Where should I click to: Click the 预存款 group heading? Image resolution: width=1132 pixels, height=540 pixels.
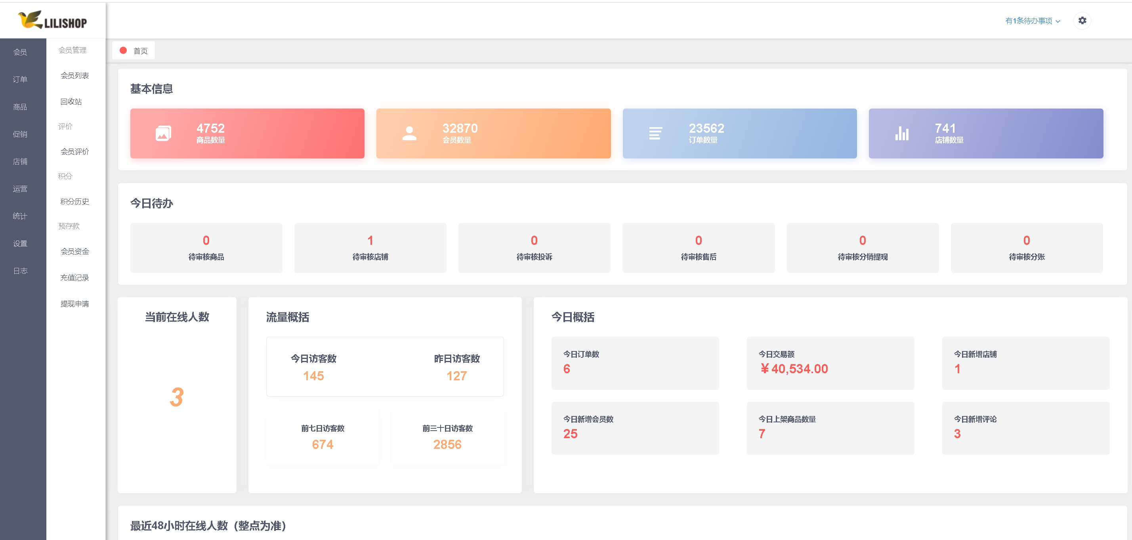pyautogui.click(x=69, y=226)
